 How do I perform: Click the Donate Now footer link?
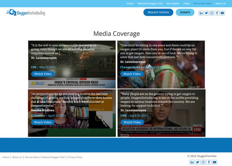coord(31,157)
